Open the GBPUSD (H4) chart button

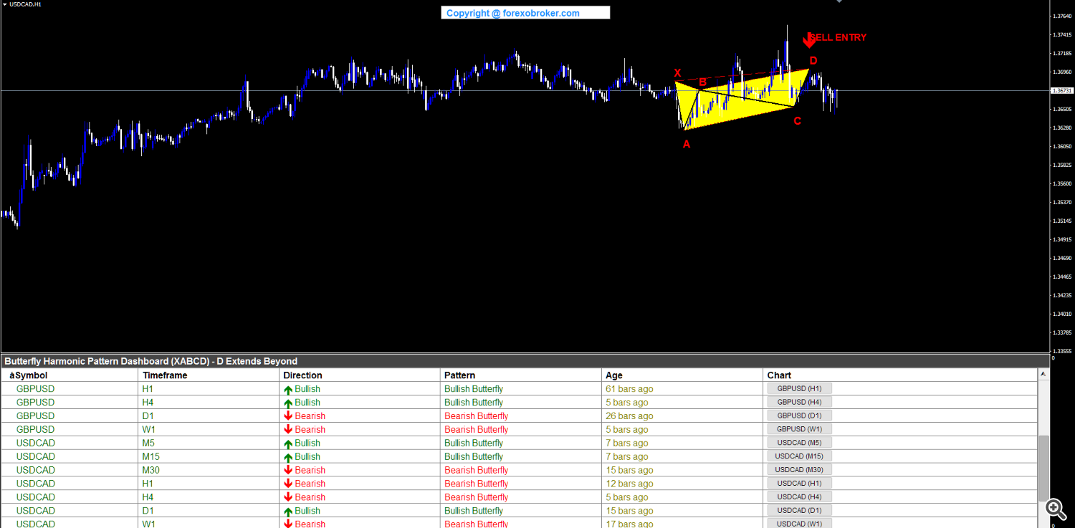point(799,402)
